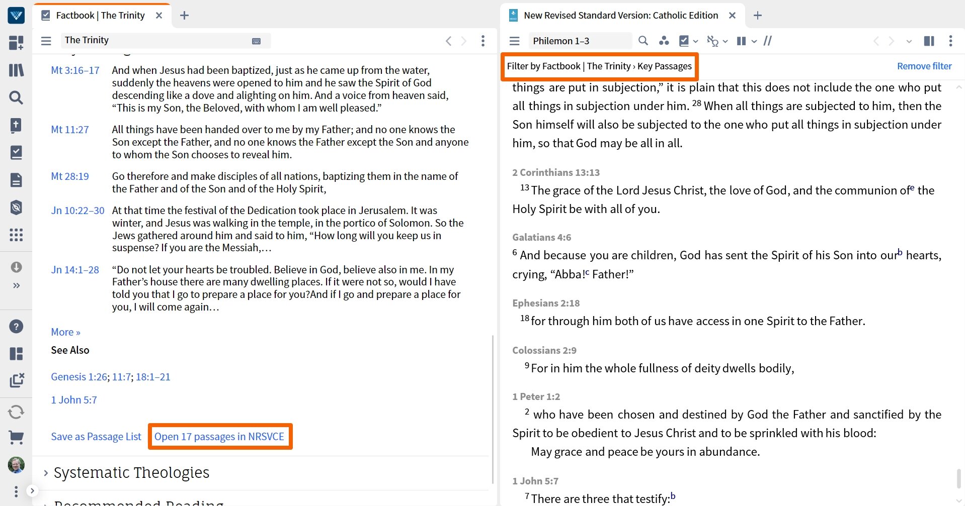Go back in the Factbook panel
The height and width of the screenshot is (506, 965).
click(448, 41)
